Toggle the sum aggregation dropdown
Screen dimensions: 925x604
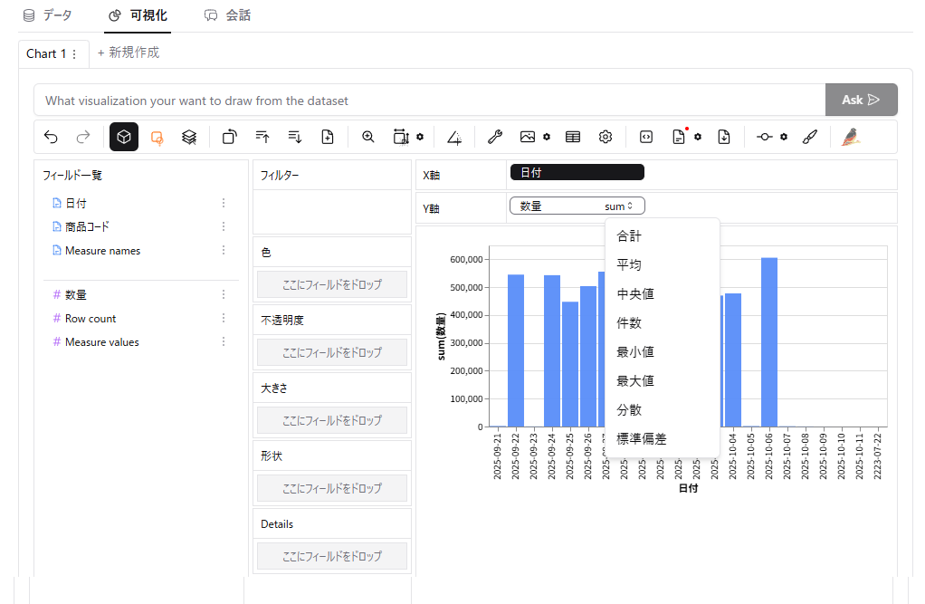pos(619,206)
